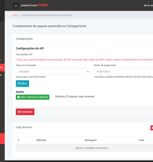Go to the Casa breadcrumb link
The image size is (153, 162).
(15, 15)
